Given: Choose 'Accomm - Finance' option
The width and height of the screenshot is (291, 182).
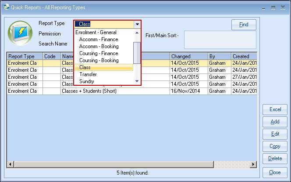Looking at the screenshot, I should point(99,39).
